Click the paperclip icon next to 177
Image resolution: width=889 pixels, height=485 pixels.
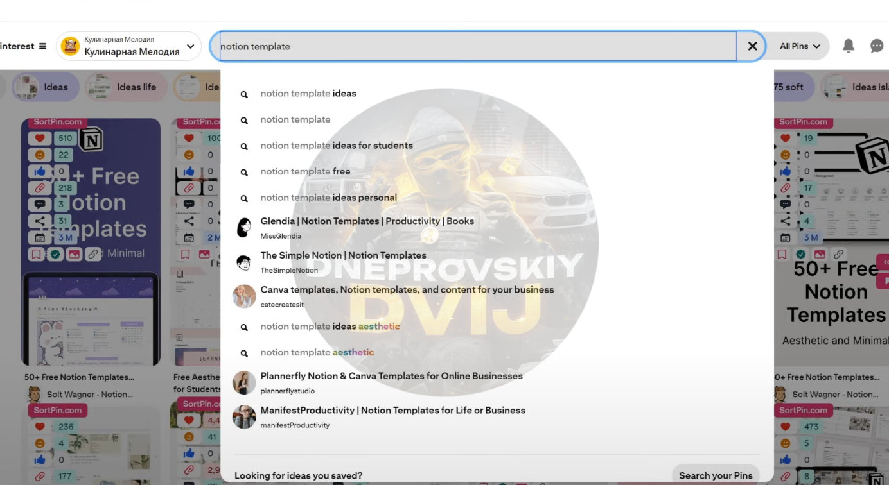pyautogui.click(x=40, y=476)
